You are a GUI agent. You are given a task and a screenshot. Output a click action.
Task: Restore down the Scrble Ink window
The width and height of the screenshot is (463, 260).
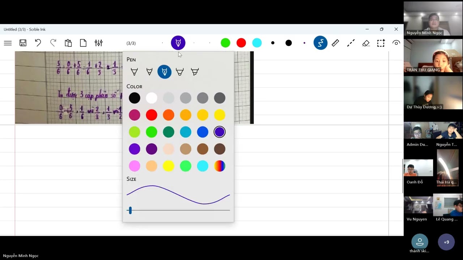click(382, 29)
